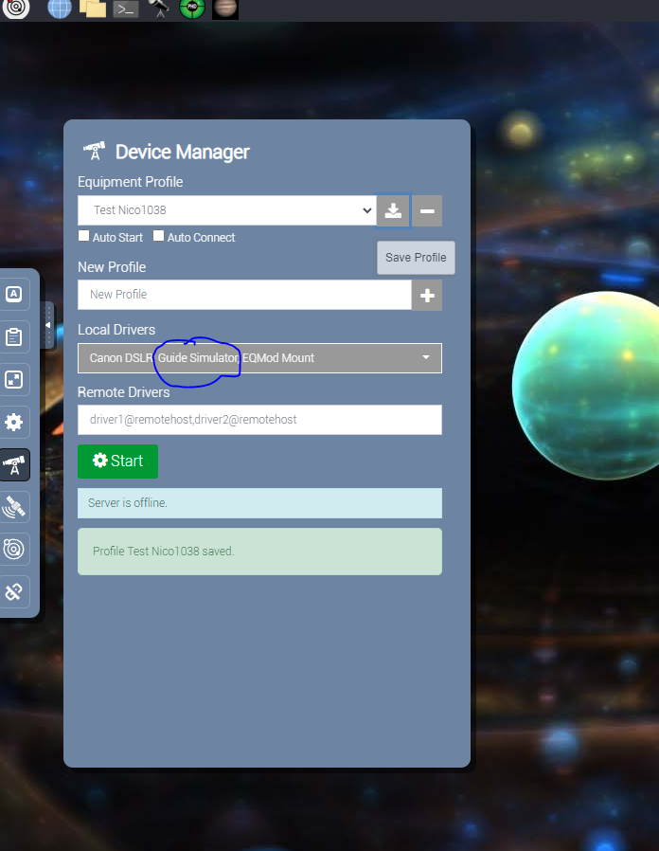This screenshot has width=659, height=851.
Task: Launch the telescope app from taskbar
Action: [x=159, y=9]
